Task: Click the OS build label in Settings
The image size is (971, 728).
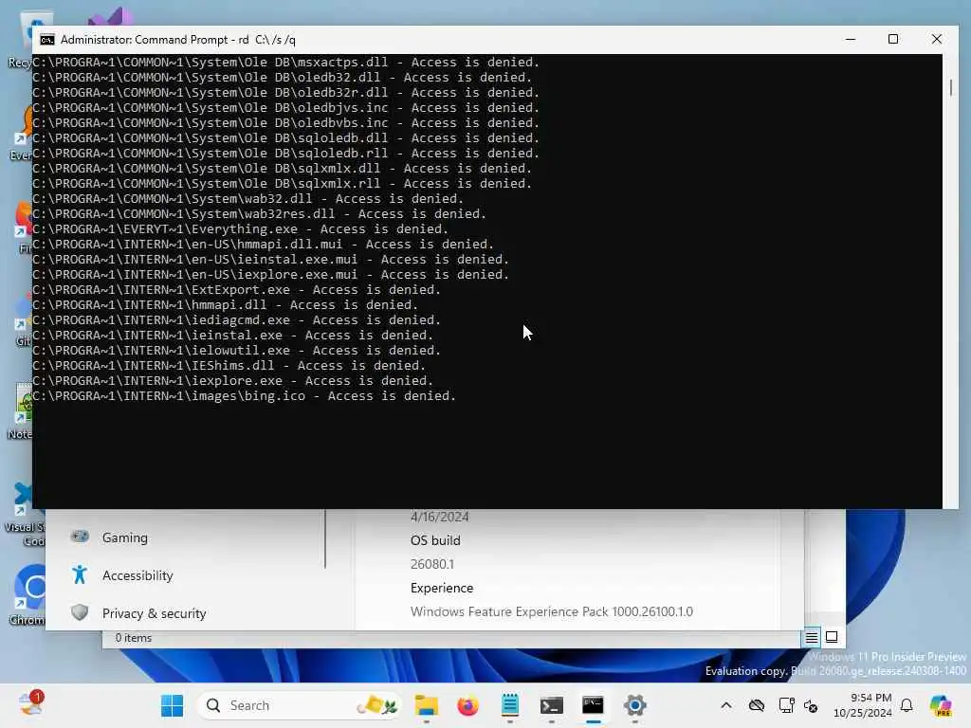Action: tap(435, 540)
